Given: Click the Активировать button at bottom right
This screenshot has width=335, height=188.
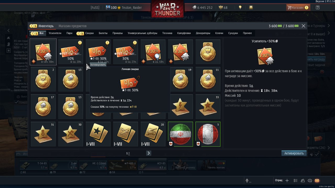Looking at the screenshot, I should click(x=294, y=153).
